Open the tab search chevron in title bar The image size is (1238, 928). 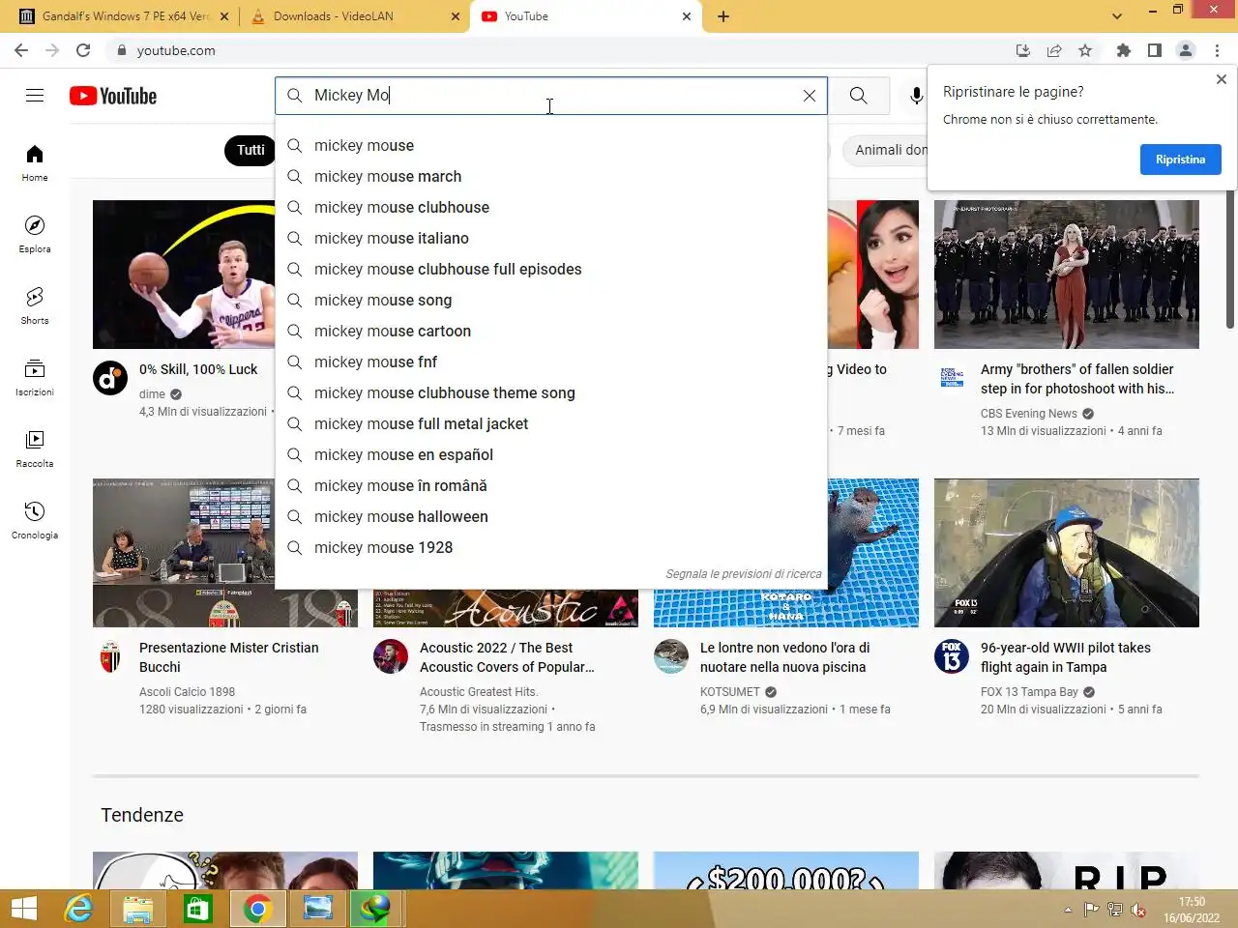[1117, 16]
